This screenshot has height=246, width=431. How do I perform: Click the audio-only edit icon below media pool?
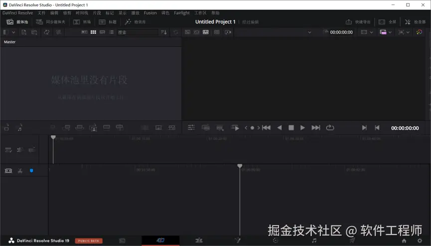20,127
